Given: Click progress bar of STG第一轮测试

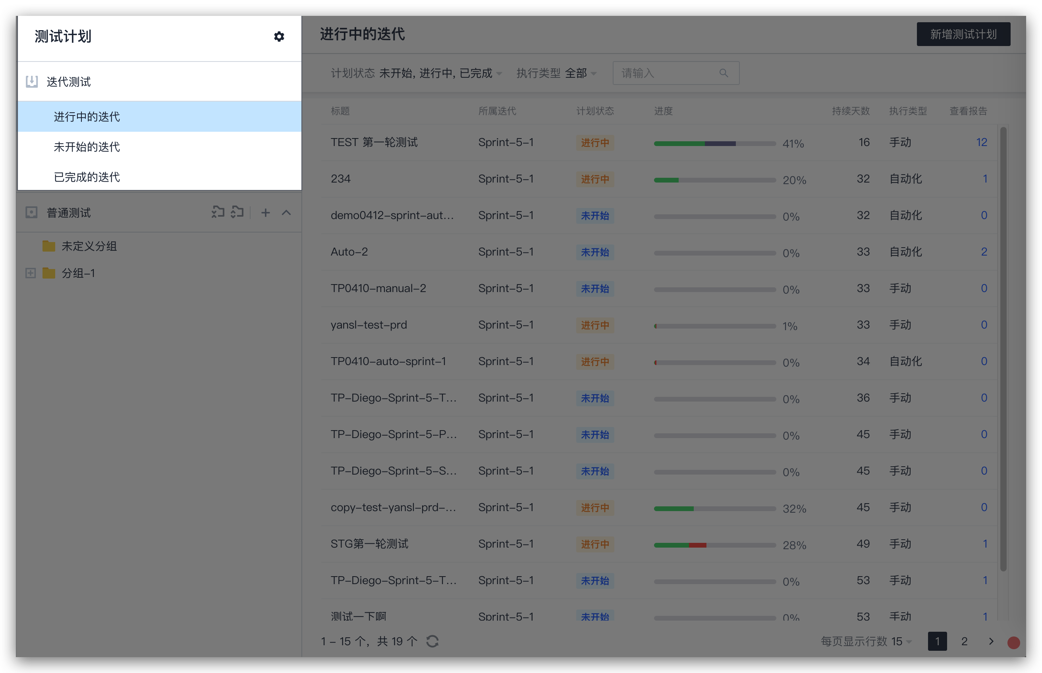Looking at the screenshot, I should tap(714, 545).
